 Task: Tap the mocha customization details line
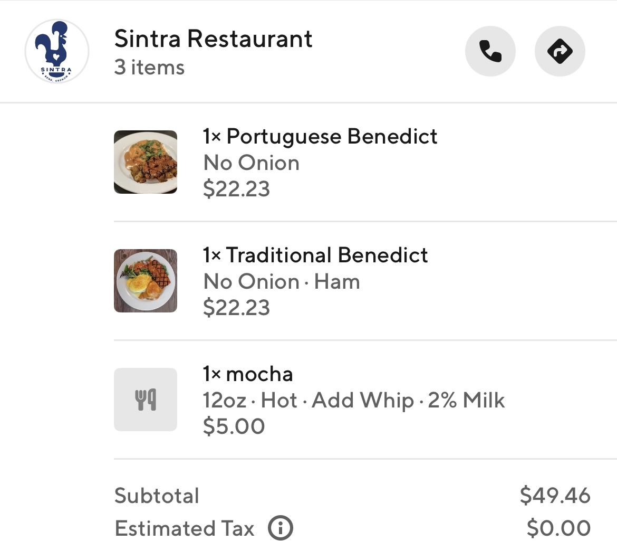(x=354, y=400)
